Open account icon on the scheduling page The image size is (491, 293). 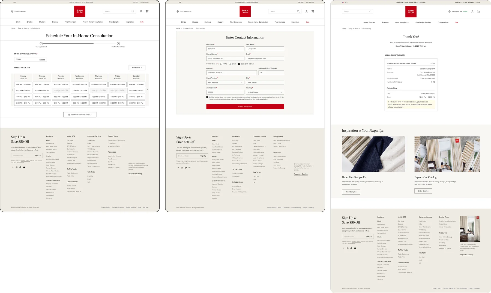click(141, 11)
